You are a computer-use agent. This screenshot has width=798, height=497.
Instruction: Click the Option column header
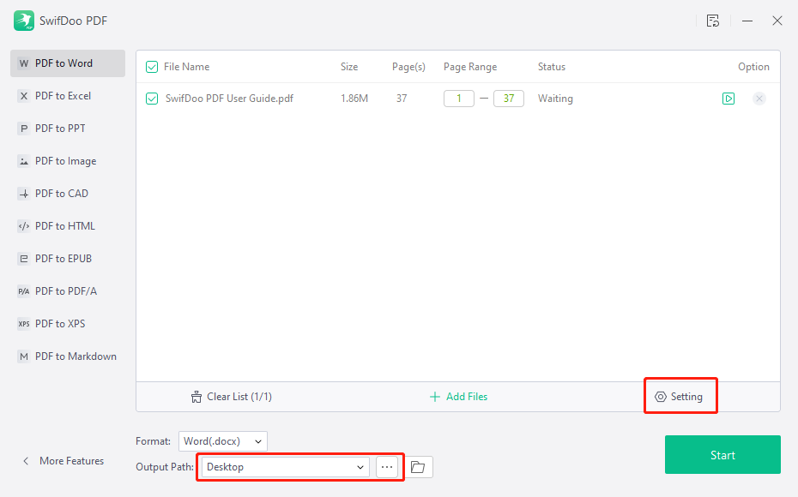[753, 67]
